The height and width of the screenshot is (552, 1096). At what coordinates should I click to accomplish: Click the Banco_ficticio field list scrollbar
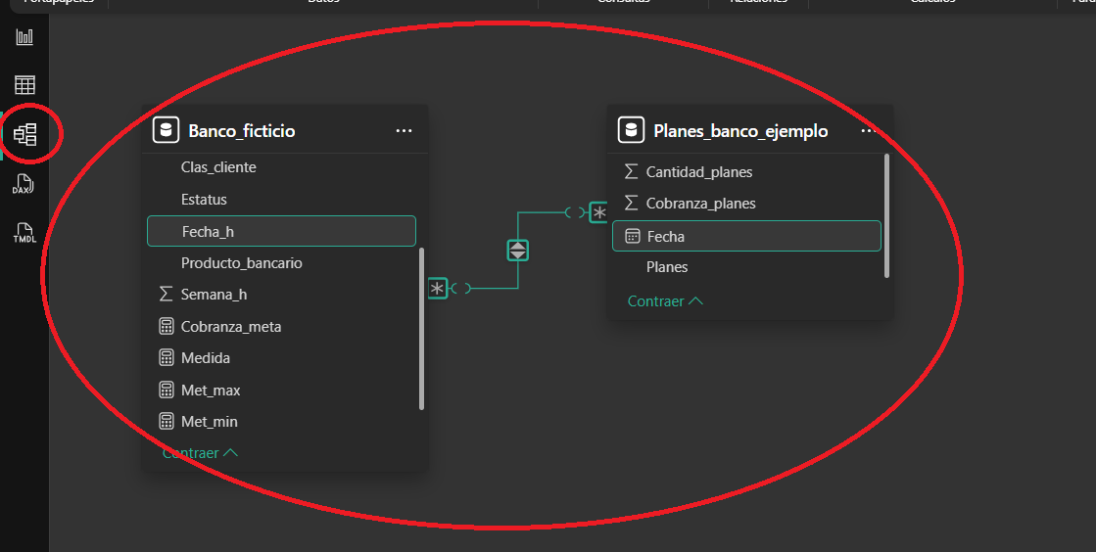tap(422, 328)
